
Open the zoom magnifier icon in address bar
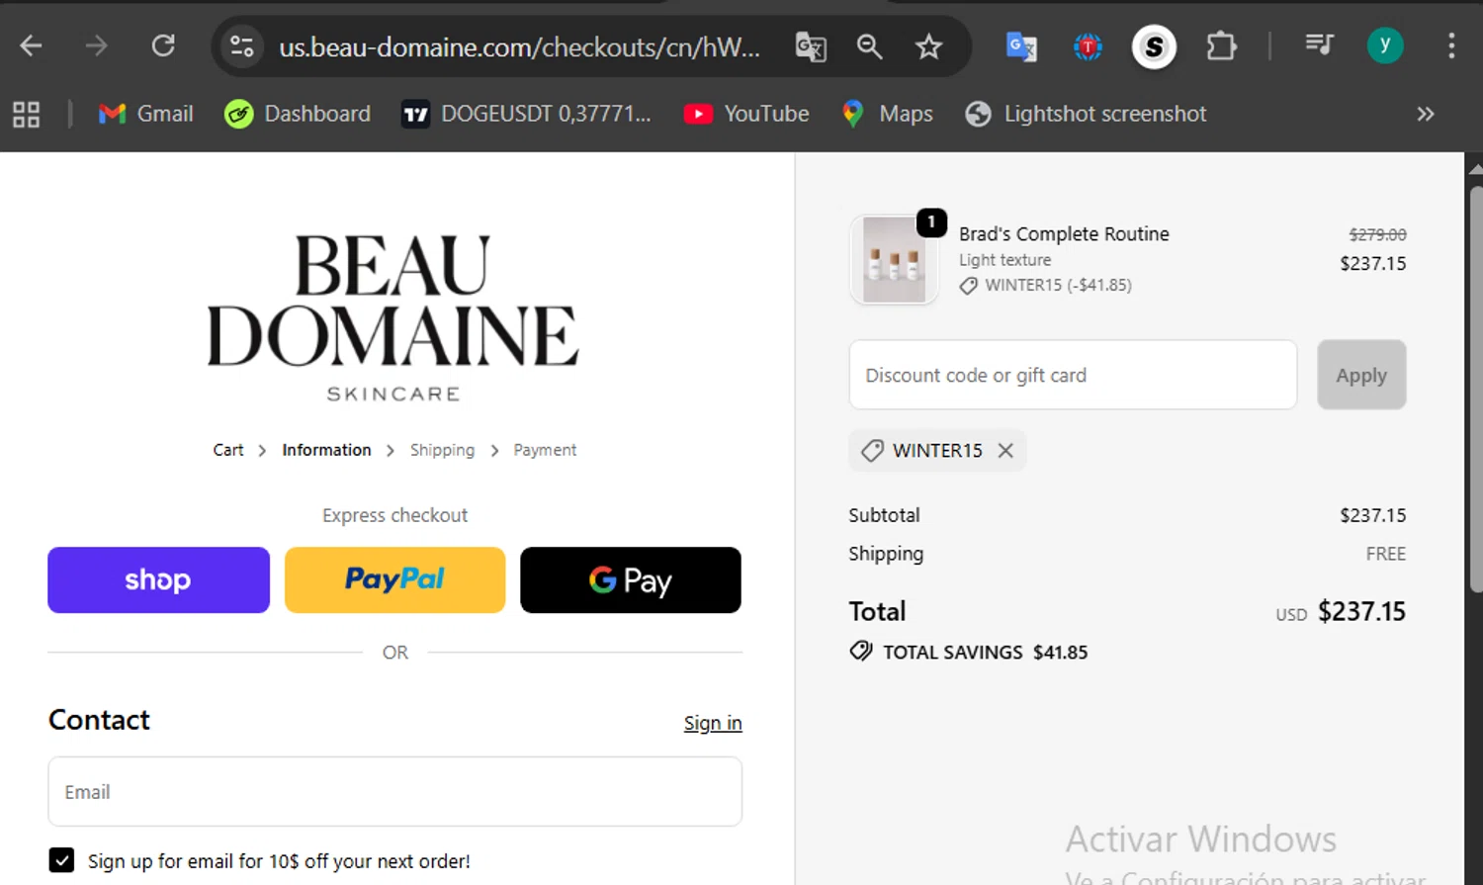tap(870, 46)
